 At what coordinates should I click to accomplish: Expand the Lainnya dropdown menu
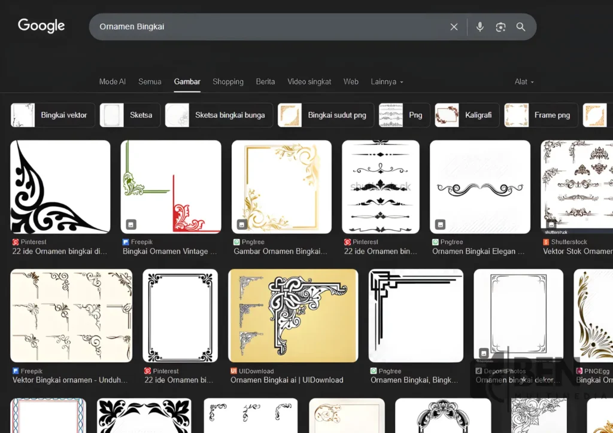(x=387, y=82)
